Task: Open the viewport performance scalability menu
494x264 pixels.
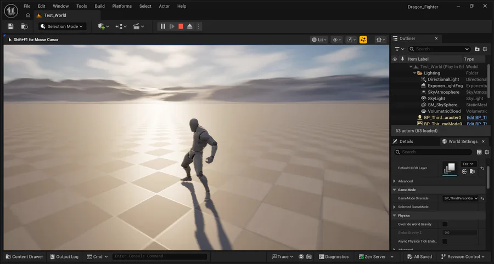Action: pyautogui.click(x=351, y=39)
